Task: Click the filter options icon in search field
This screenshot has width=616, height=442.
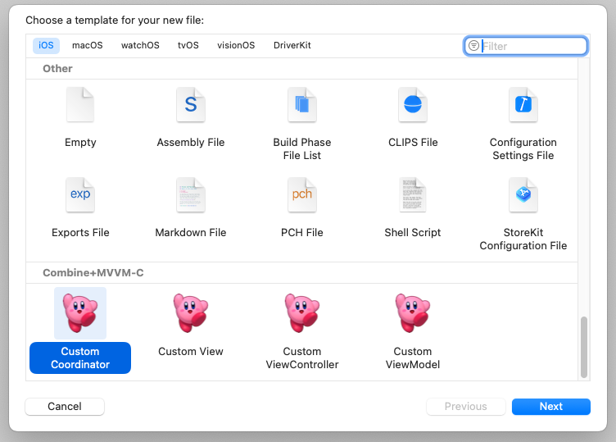Action: click(x=473, y=46)
